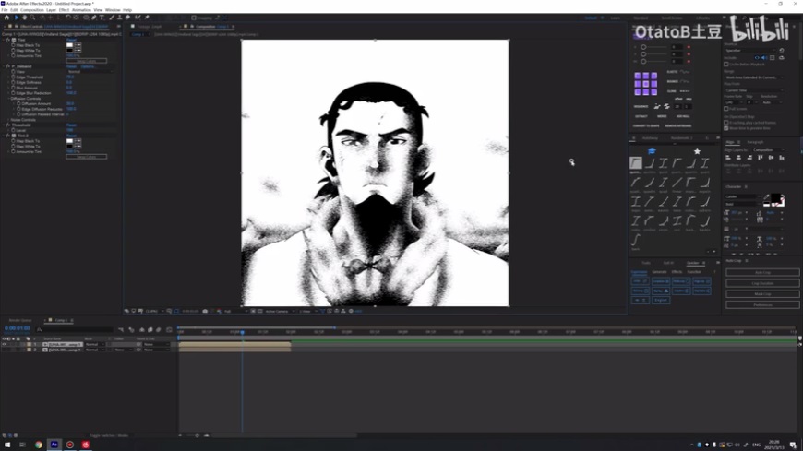Open the File menu
This screenshot has width=803, height=451.
[x=4, y=10]
